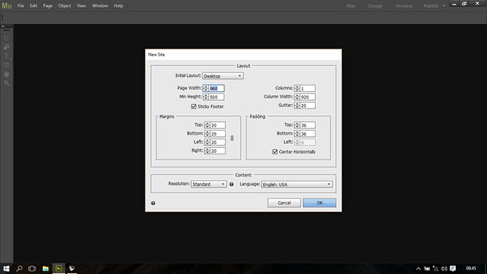
Task: Open the Publish dropdown arrow
Action: coord(444,6)
